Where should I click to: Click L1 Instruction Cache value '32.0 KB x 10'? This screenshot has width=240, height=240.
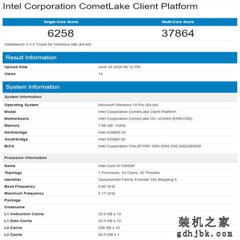[x=109, y=214]
